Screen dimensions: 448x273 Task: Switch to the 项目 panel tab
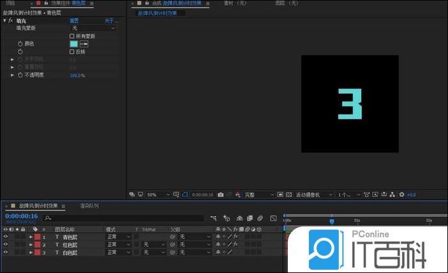coord(10,4)
